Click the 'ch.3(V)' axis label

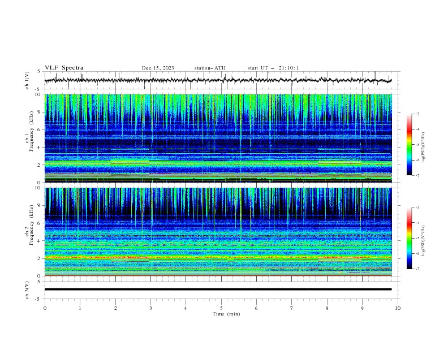pyautogui.click(x=27, y=290)
